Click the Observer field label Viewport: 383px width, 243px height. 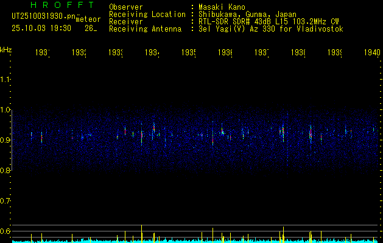coord(126,7)
